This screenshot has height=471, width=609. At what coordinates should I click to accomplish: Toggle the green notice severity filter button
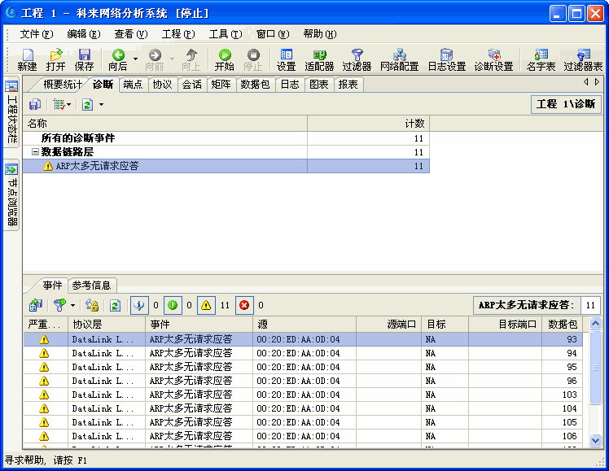coord(173,305)
